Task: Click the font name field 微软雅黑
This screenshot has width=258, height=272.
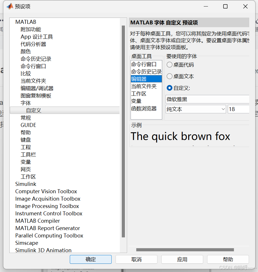Action: pos(207,99)
